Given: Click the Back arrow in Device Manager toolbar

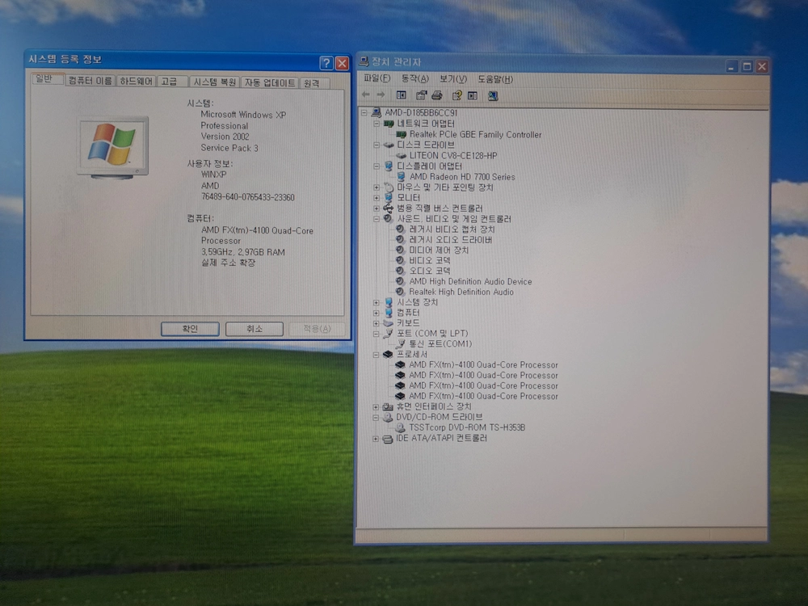Looking at the screenshot, I should click(x=366, y=95).
